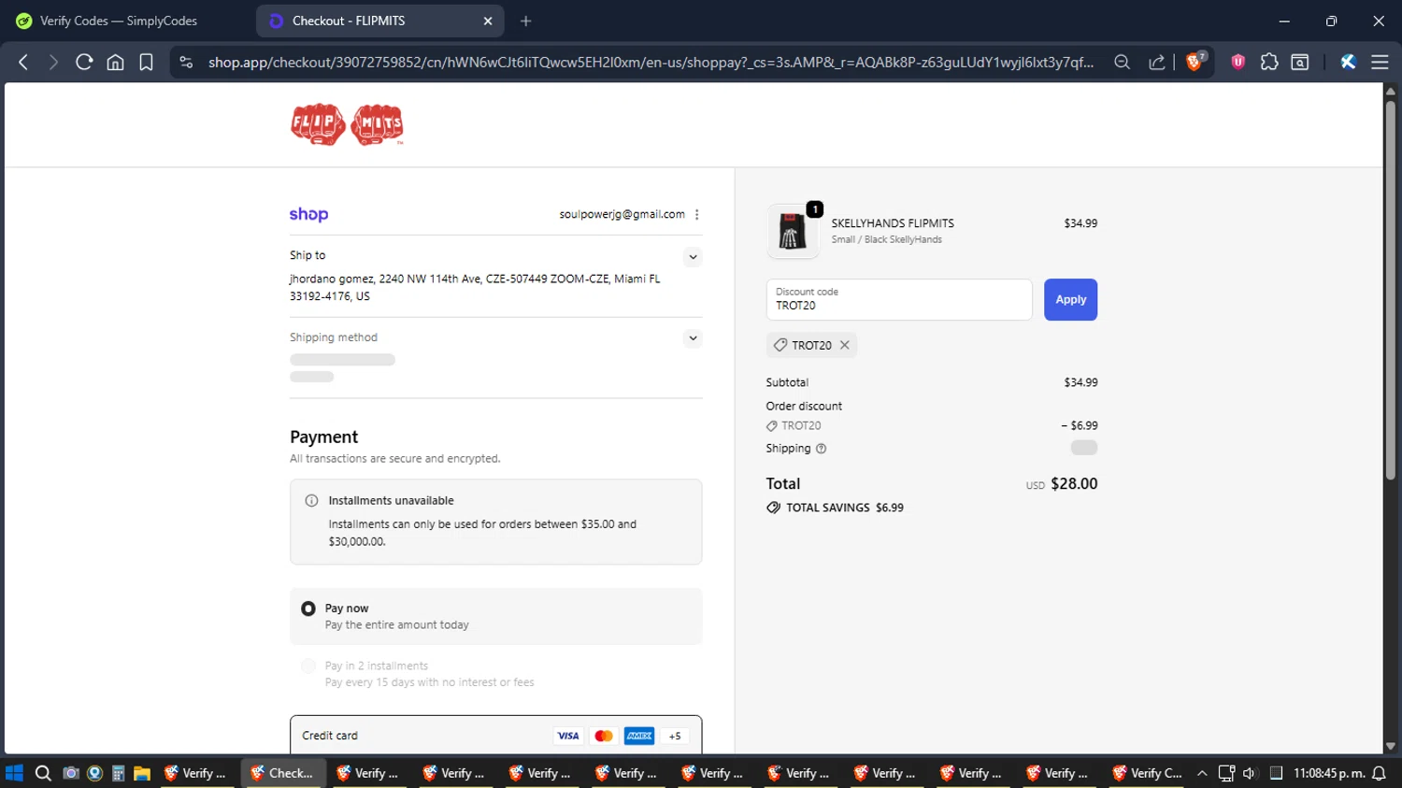The height and width of the screenshot is (788, 1402).
Task: Open the sidebar panel icon in toolbar
Action: (x=1299, y=62)
